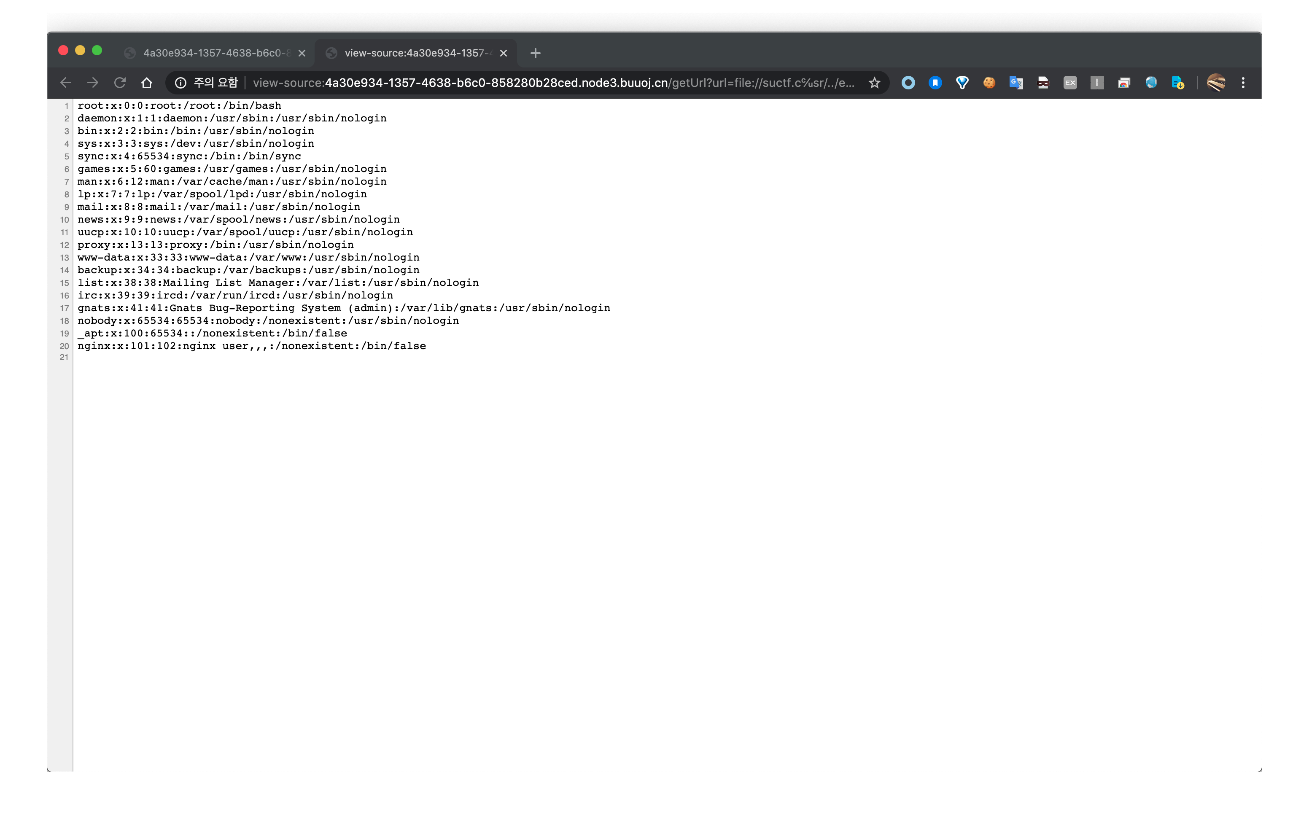Click the browser back arrow

pyautogui.click(x=66, y=83)
